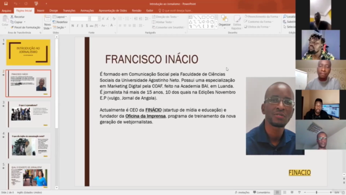Screen dimensions: 346x195
Task: Select the star shape in gallery
Action: [212, 27]
